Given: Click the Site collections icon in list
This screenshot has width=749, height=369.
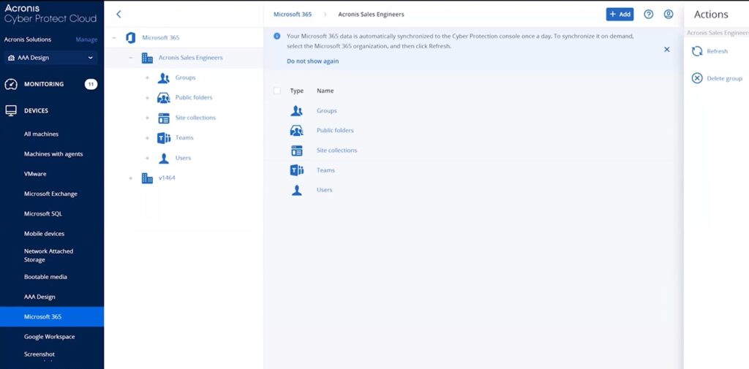Looking at the screenshot, I should click(297, 151).
